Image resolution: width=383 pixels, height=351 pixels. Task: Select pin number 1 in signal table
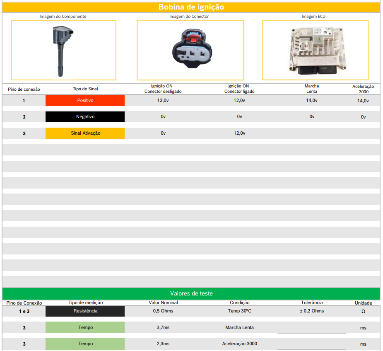pos(24,101)
